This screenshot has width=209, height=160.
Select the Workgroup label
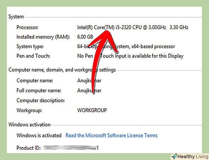[x=29, y=110]
